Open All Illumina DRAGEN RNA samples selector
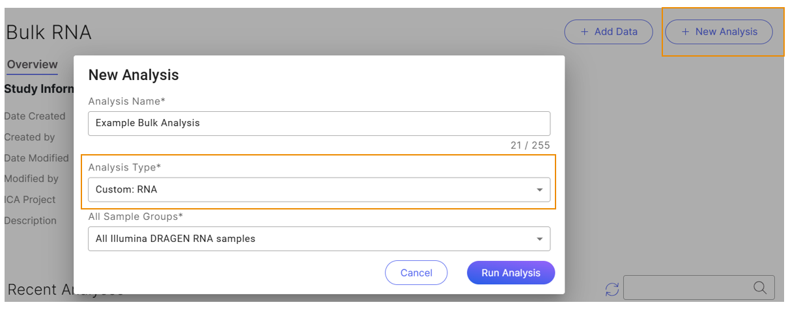 tap(319, 239)
